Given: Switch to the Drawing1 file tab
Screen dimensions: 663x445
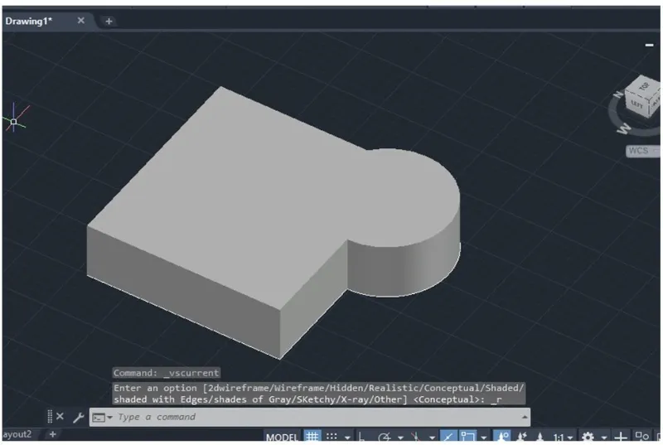Looking at the screenshot, I should (x=30, y=21).
